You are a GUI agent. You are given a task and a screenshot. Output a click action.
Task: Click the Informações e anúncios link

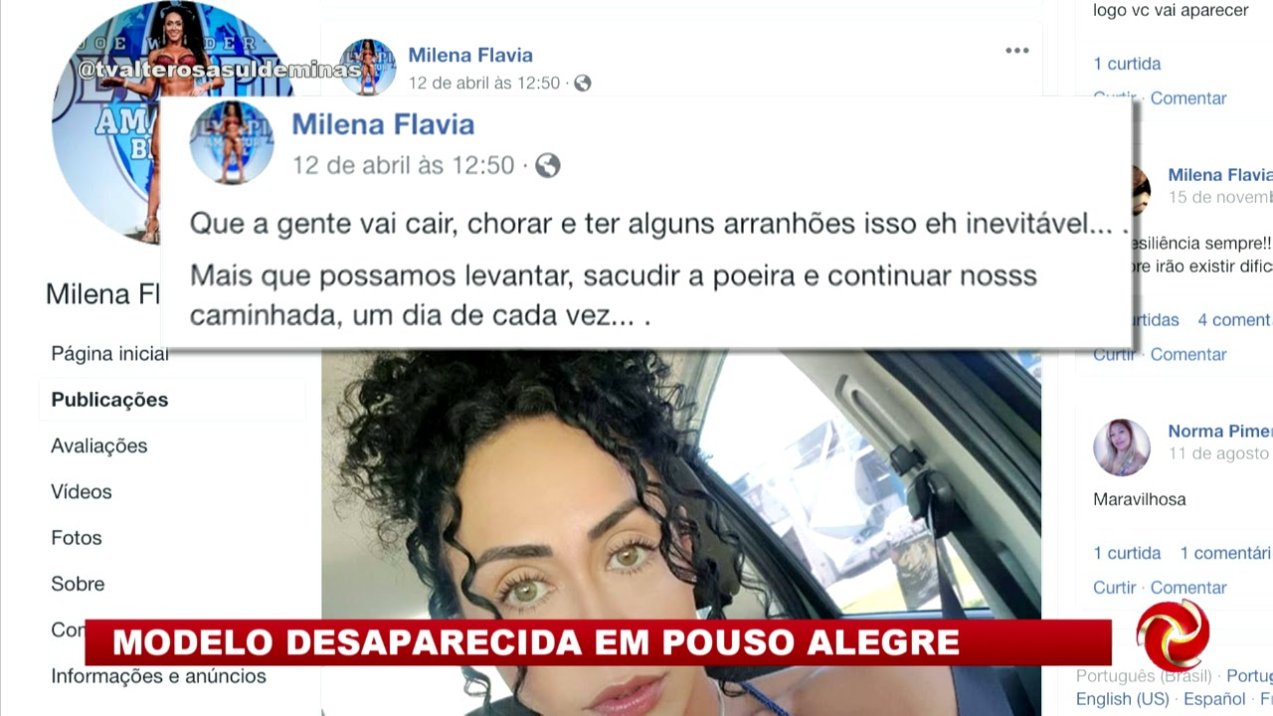158,676
